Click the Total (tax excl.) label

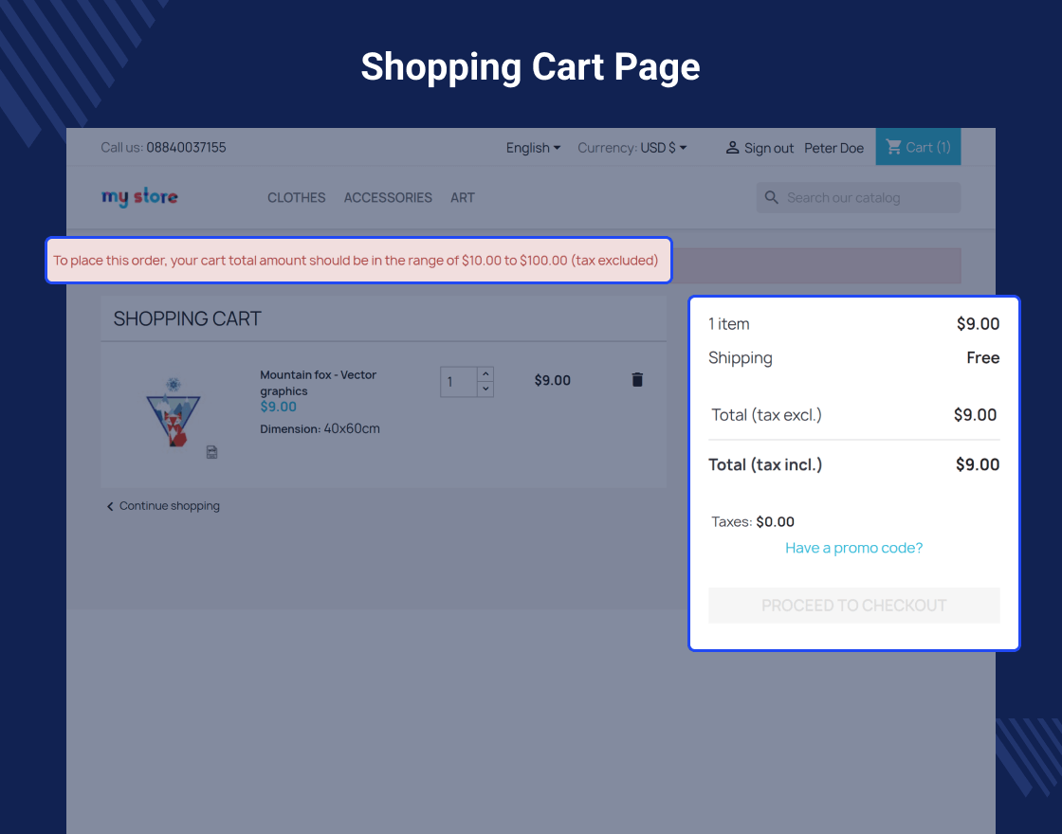(x=766, y=415)
